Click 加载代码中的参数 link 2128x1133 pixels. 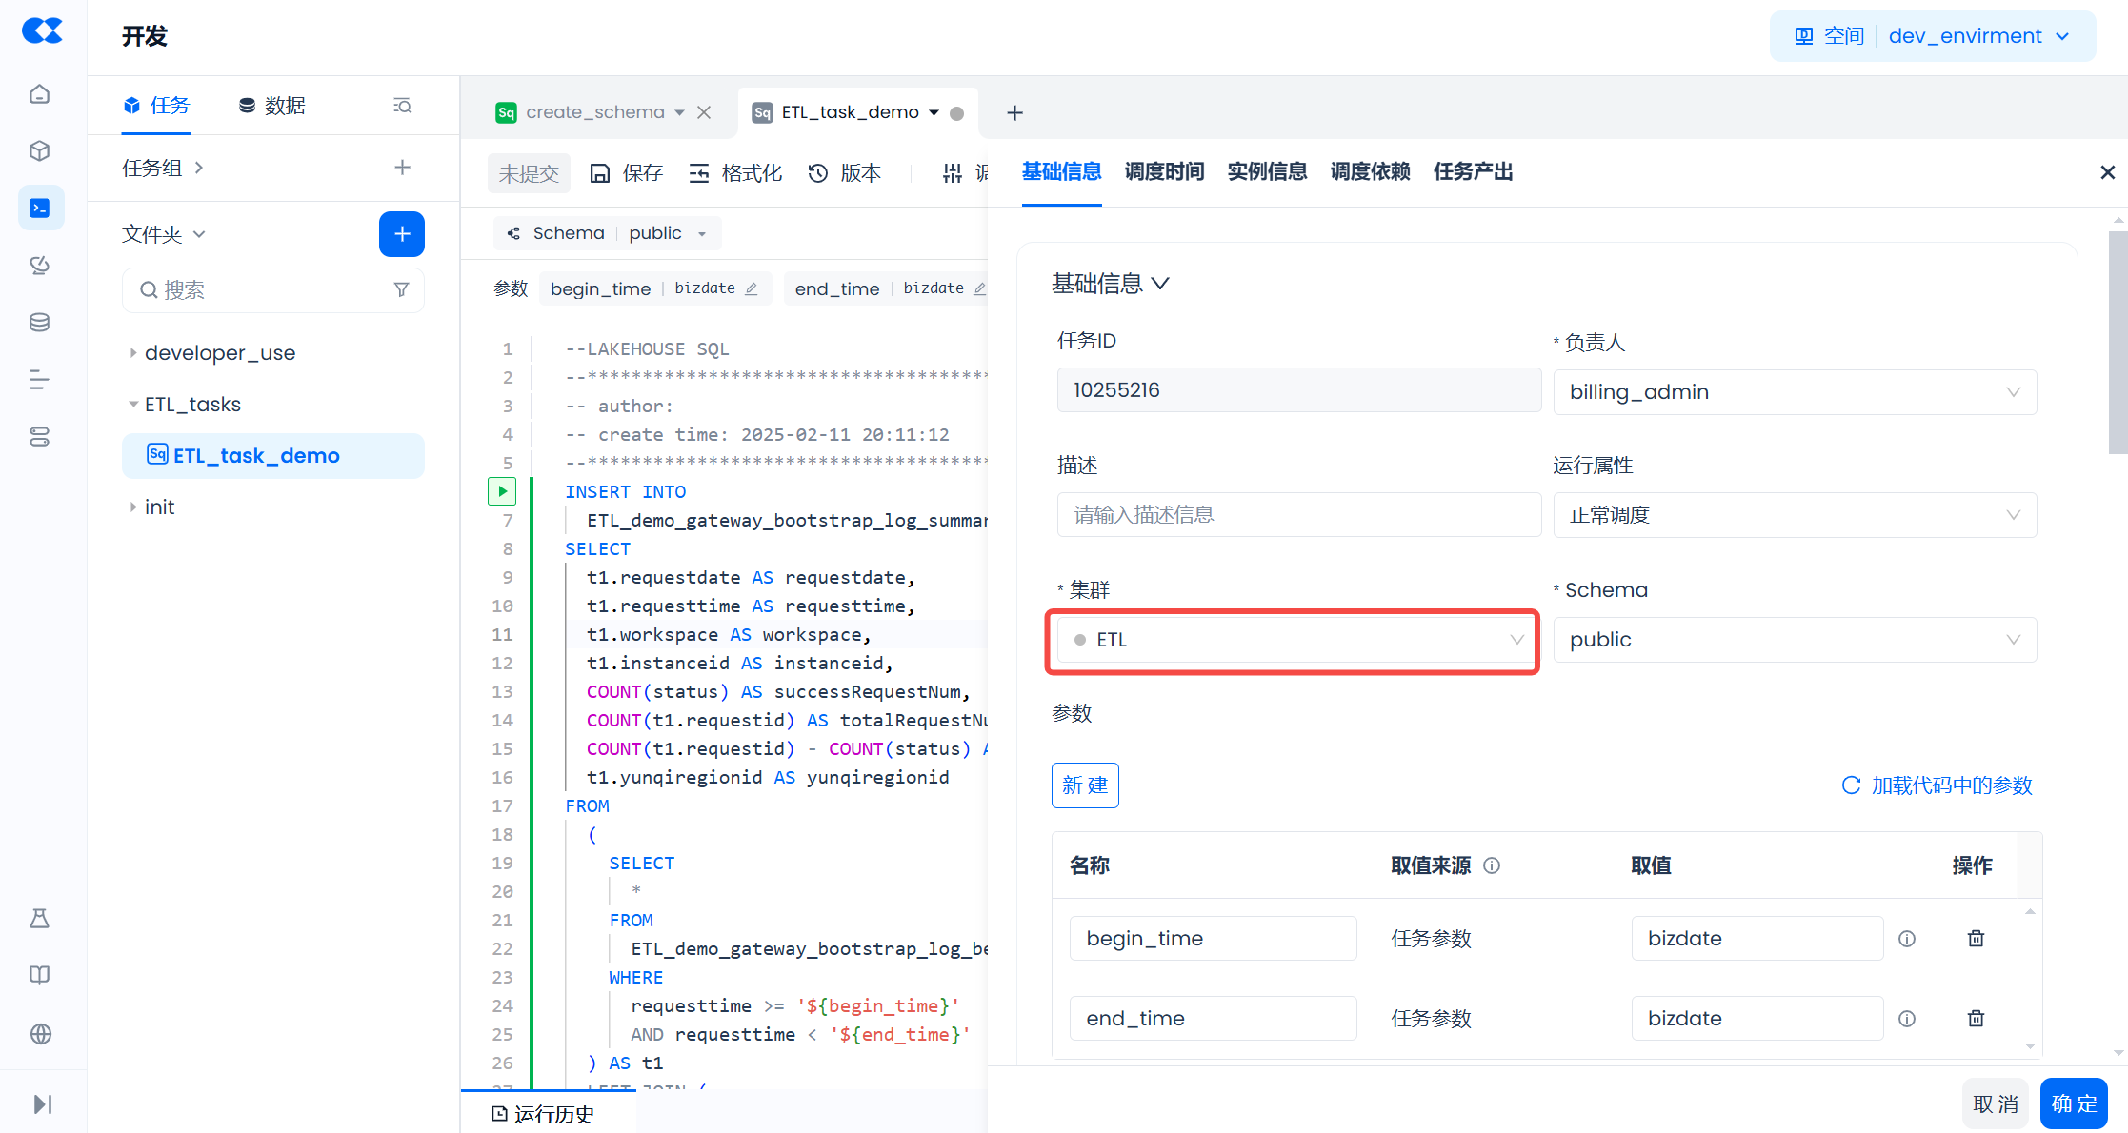1937,785
